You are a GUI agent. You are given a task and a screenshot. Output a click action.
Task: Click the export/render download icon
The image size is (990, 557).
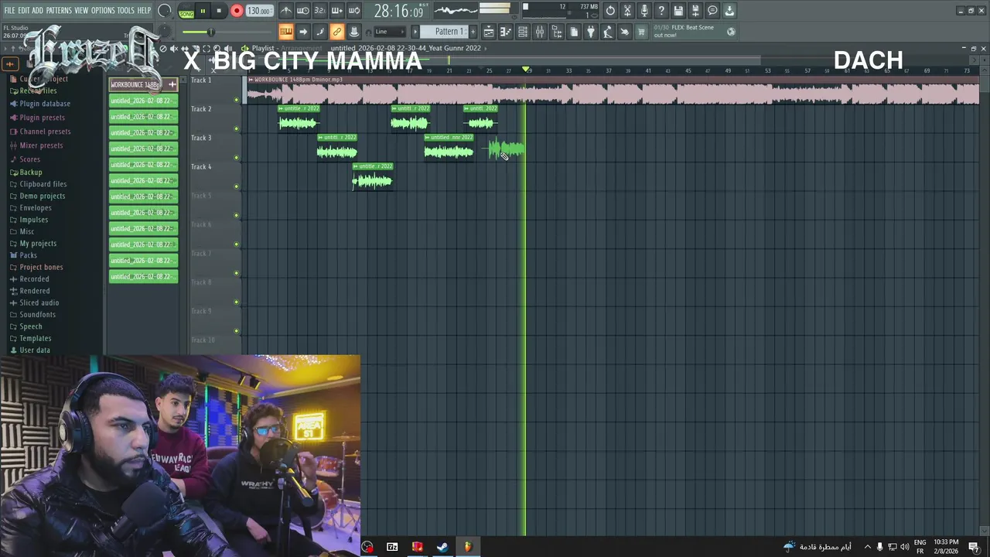(x=729, y=11)
